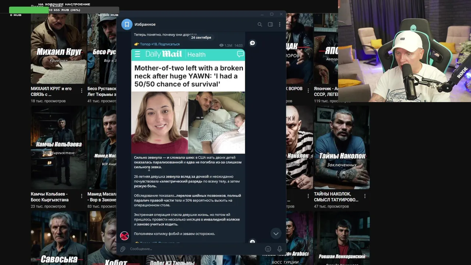Attach a file using the paperclip icon
Image resolution: width=471 pixels, height=265 pixels.
pos(123,249)
